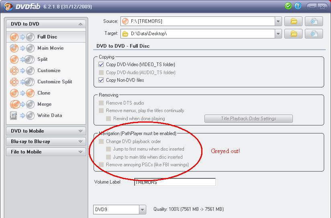331x218 pixels.
Task: Expand the Blu-ray to Blu-ray section
Action: coord(80,141)
